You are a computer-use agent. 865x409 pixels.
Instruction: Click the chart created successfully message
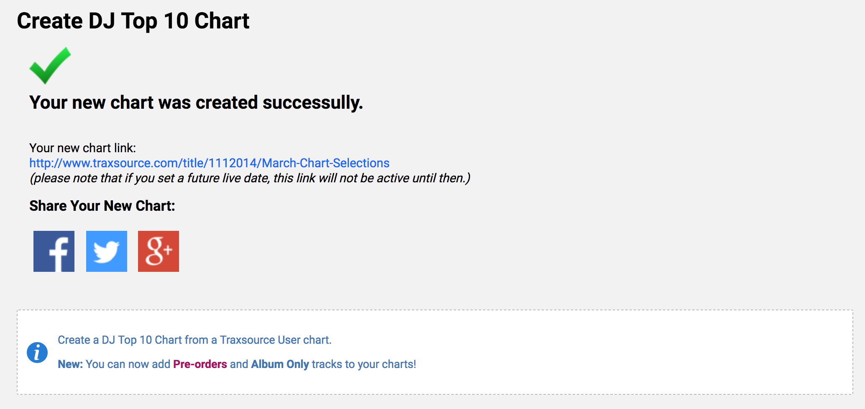pos(196,102)
